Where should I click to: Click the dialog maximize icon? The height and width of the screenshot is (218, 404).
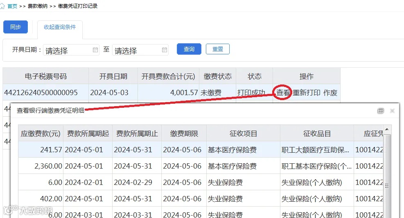[x=381, y=111]
